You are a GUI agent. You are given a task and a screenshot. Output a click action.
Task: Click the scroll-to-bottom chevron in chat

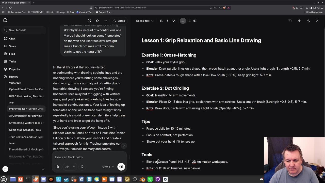124,146
